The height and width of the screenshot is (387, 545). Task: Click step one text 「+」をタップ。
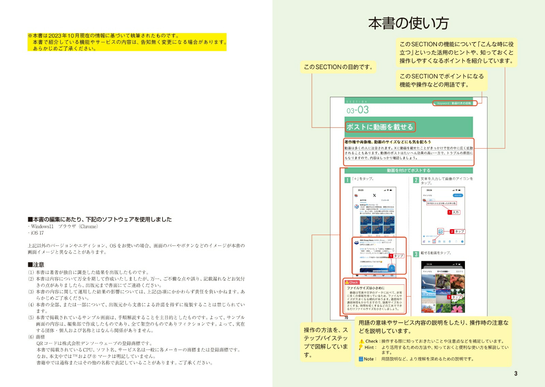(x=363, y=179)
